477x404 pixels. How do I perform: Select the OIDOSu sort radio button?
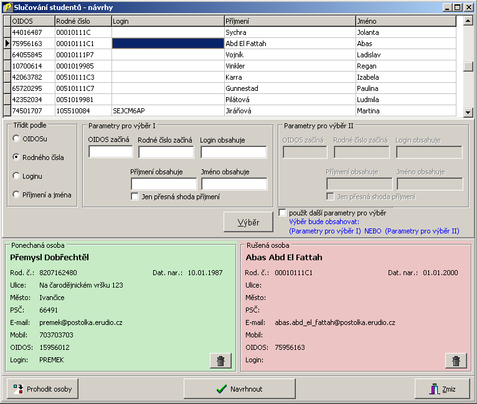tap(17, 138)
